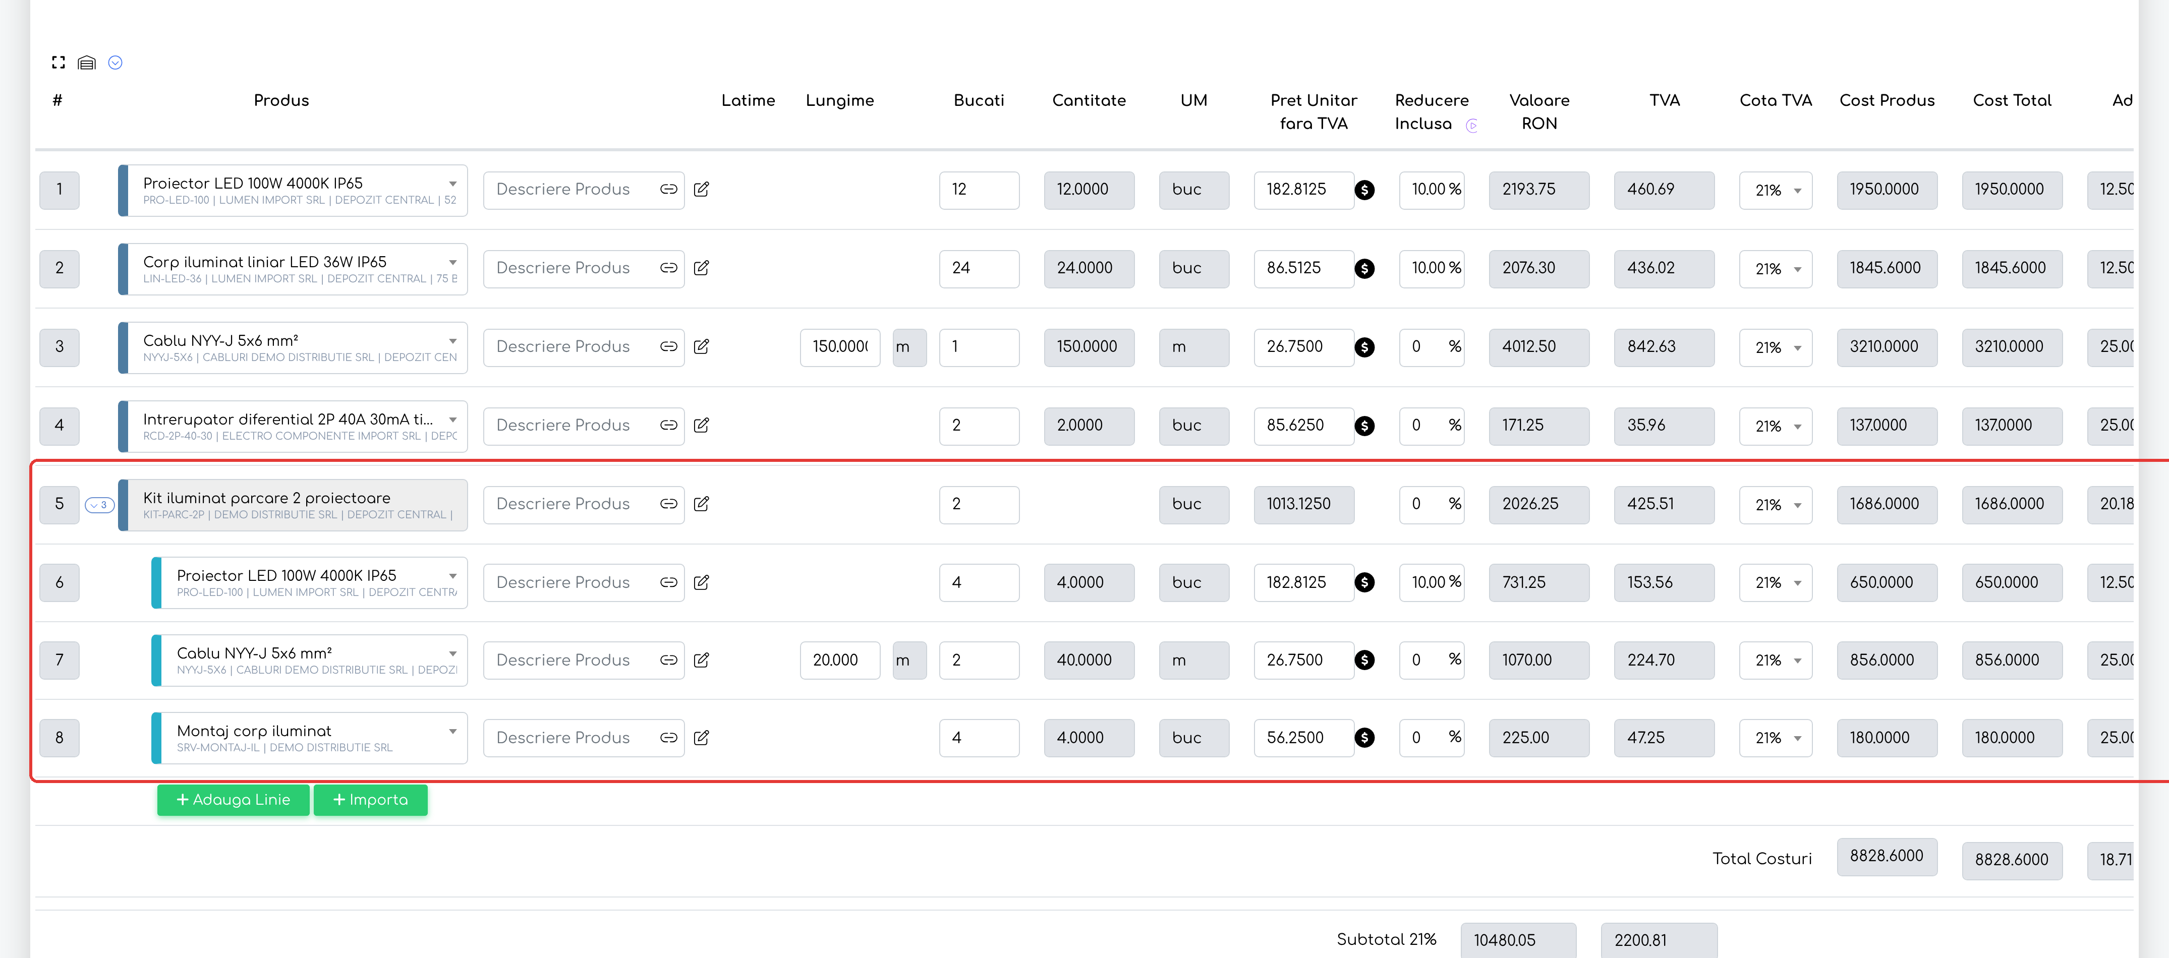Viewport: 2169px width, 958px height.
Task: Click the Cost Total cell showing 1845.6000
Action: click(2012, 269)
